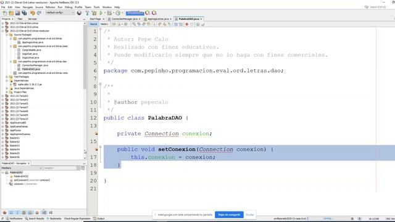The image size is (395, 222).
Task: Click the Undo toolbar icon
Action: 33,13
